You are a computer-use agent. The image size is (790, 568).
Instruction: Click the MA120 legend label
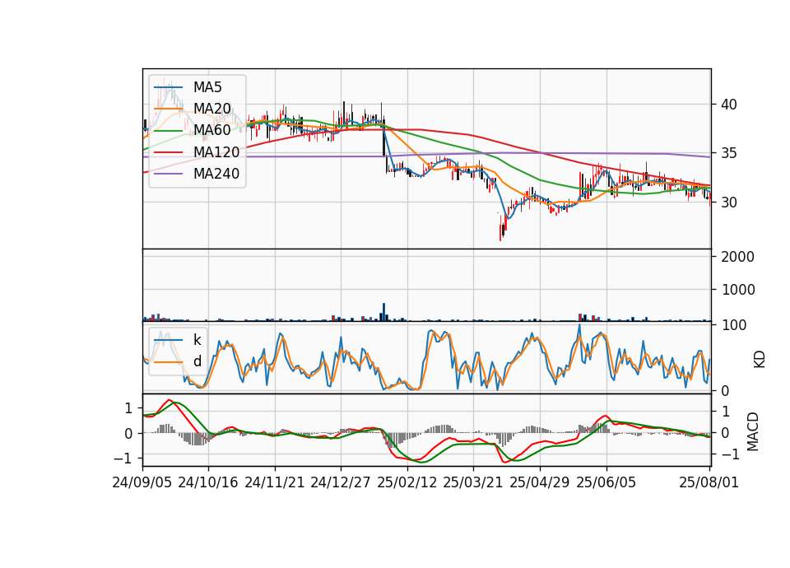(x=216, y=152)
